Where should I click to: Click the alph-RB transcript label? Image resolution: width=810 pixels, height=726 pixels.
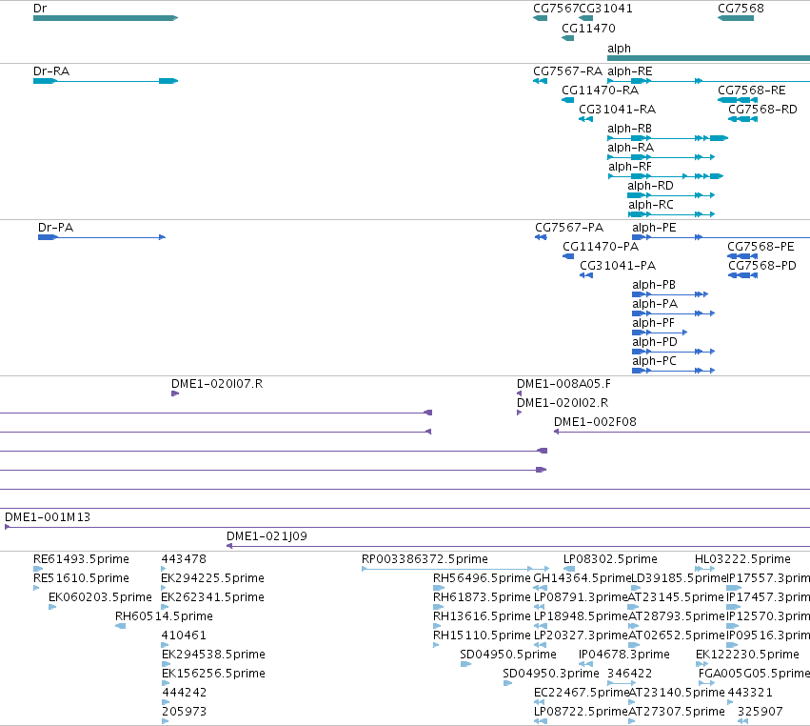630,129
